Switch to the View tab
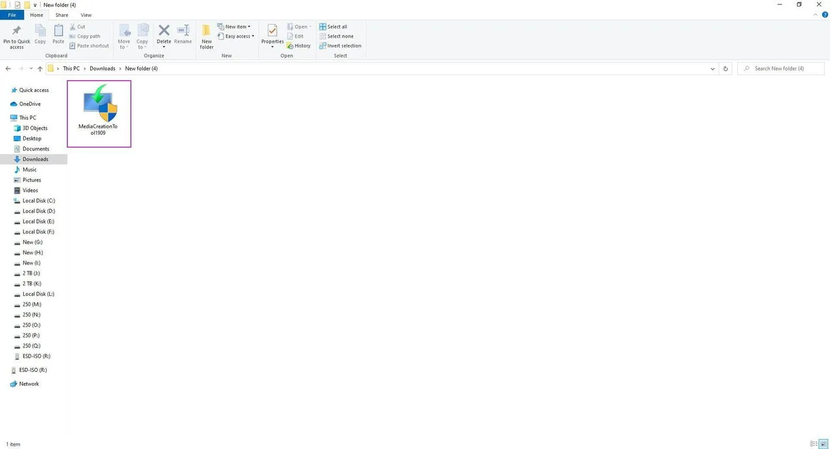Image resolution: width=830 pixels, height=449 pixels. pos(86,15)
